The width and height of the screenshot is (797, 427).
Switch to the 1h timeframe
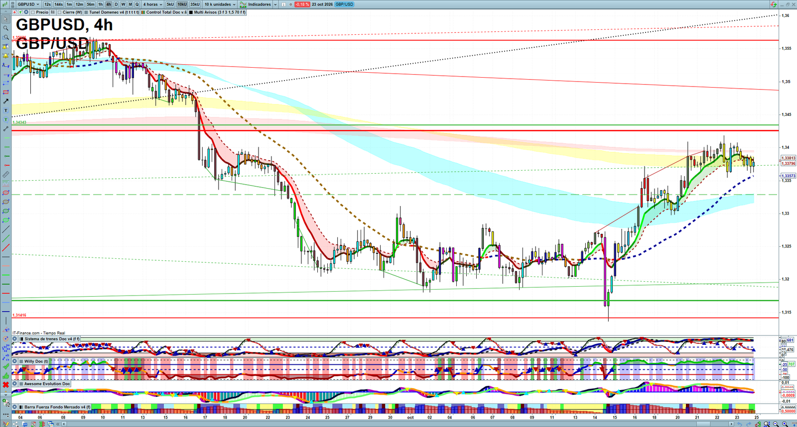101,4
